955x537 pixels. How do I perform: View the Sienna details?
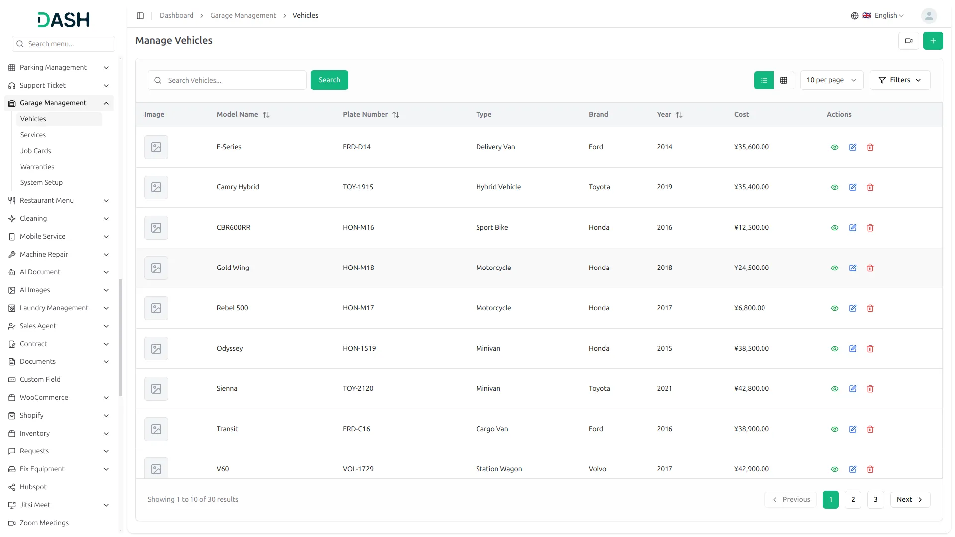[835, 389]
